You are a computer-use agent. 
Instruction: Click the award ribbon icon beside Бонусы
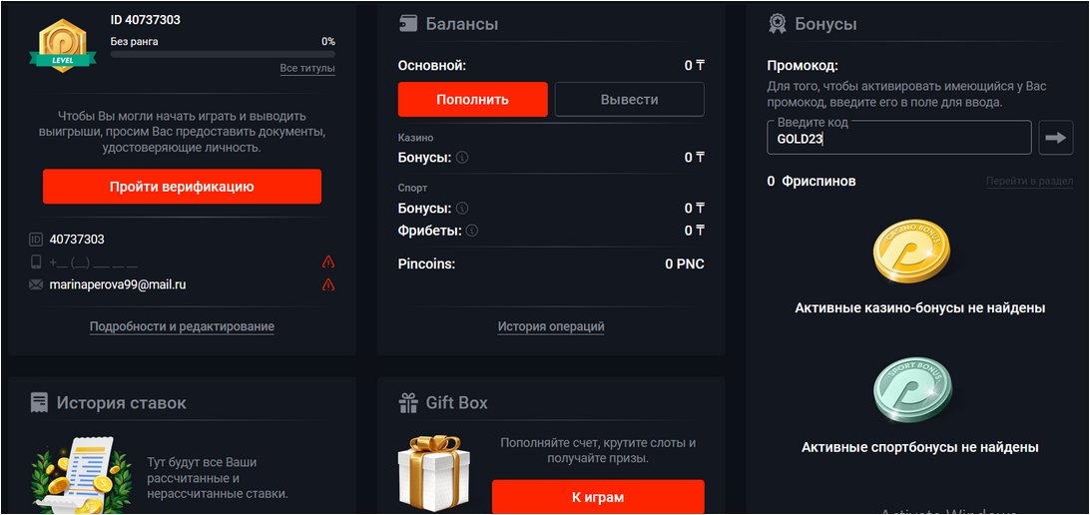[x=778, y=24]
